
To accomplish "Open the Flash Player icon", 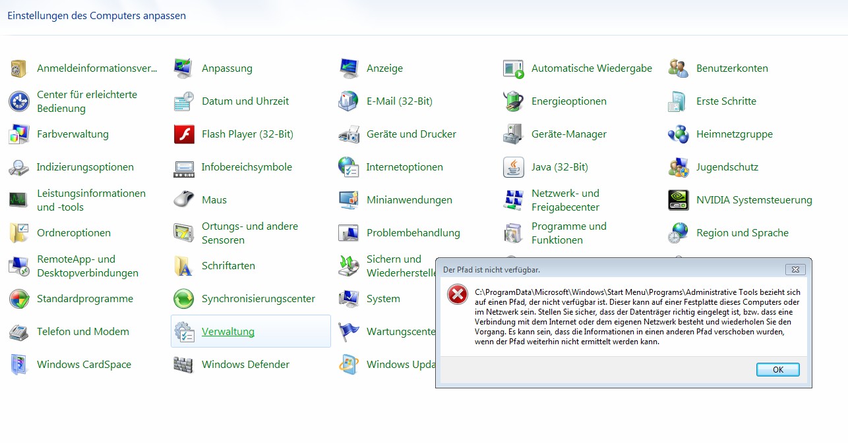I will click(183, 134).
